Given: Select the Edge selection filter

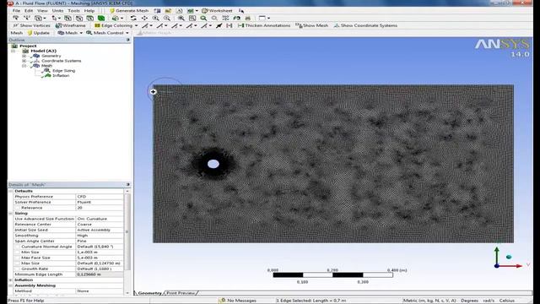Looking at the screenshot, I should (78, 18).
